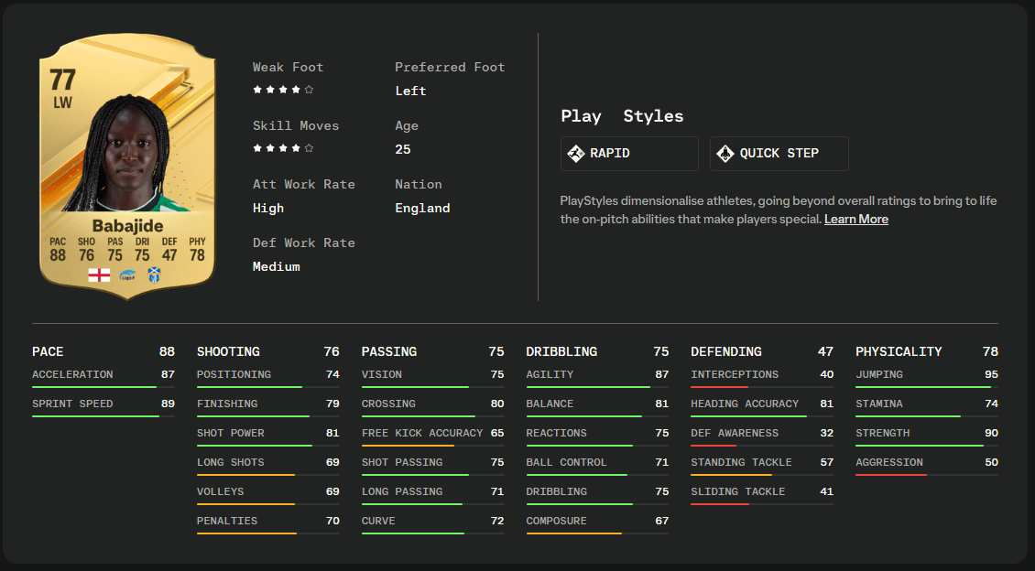Click the DEFENDING category heading
The height and width of the screenshot is (571, 1035).
click(726, 352)
